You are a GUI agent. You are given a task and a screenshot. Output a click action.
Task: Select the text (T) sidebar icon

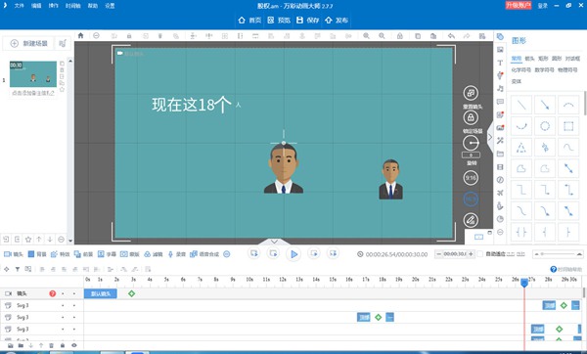click(500, 63)
